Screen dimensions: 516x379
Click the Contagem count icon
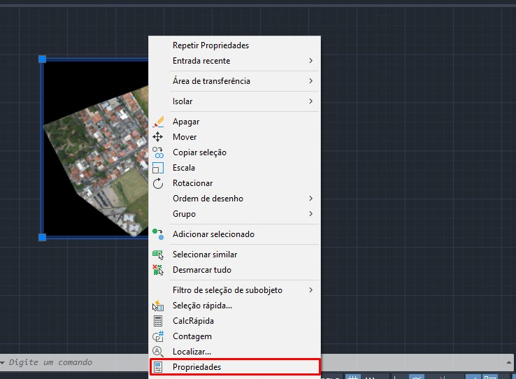[158, 336]
